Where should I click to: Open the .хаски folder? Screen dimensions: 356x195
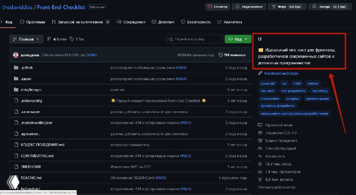[26, 79]
